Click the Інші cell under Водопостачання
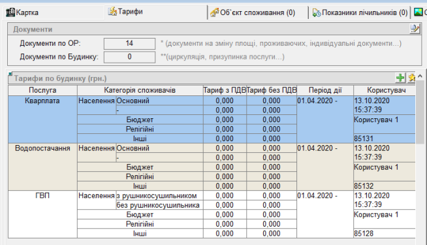The image size is (427, 245). click(x=140, y=186)
